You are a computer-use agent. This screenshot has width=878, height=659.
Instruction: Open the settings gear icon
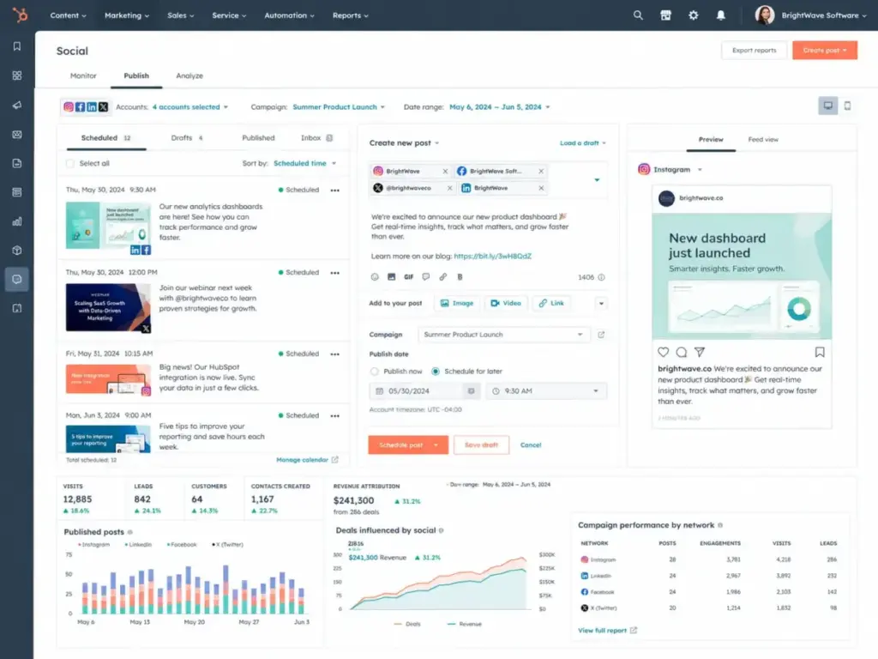[693, 15]
